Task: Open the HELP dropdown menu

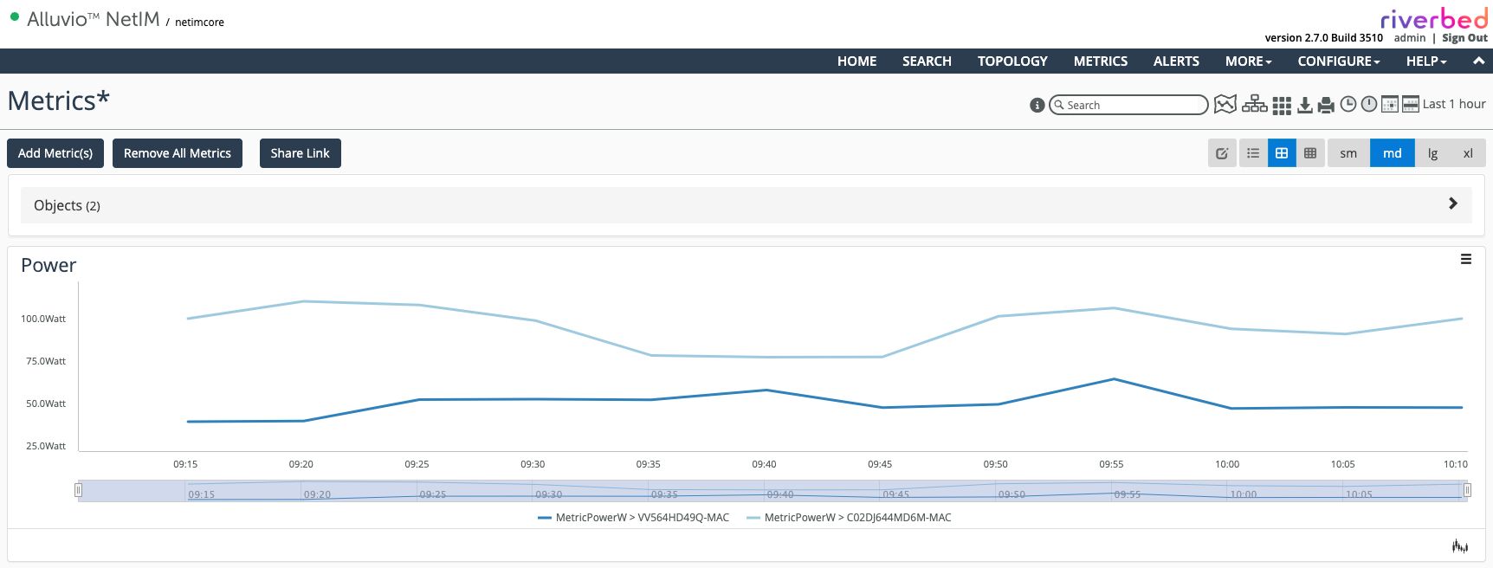Action: tap(1426, 61)
